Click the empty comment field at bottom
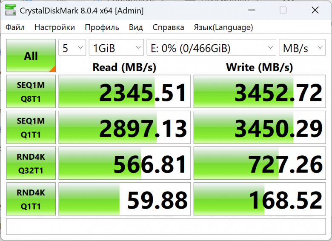Image resolution: width=332 pixels, height=241 pixels. tap(166, 227)
